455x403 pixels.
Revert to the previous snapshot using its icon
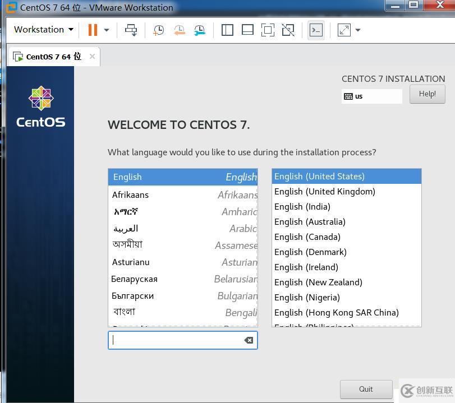[x=180, y=30]
